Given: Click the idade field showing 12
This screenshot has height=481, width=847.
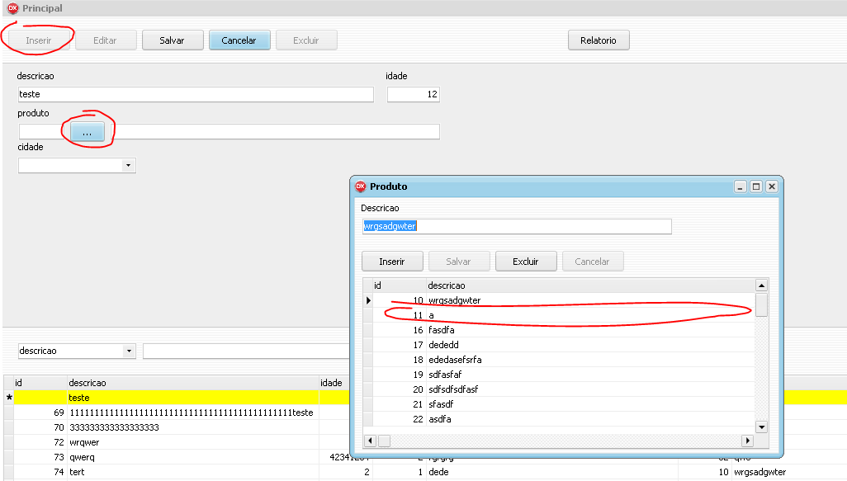Looking at the screenshot, I should (x=413, y=94).
